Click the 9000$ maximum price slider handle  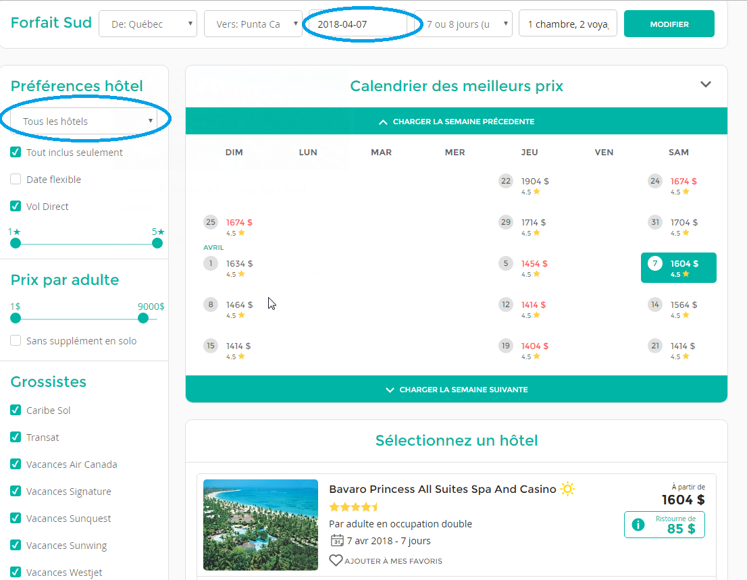tap(143, 318)
